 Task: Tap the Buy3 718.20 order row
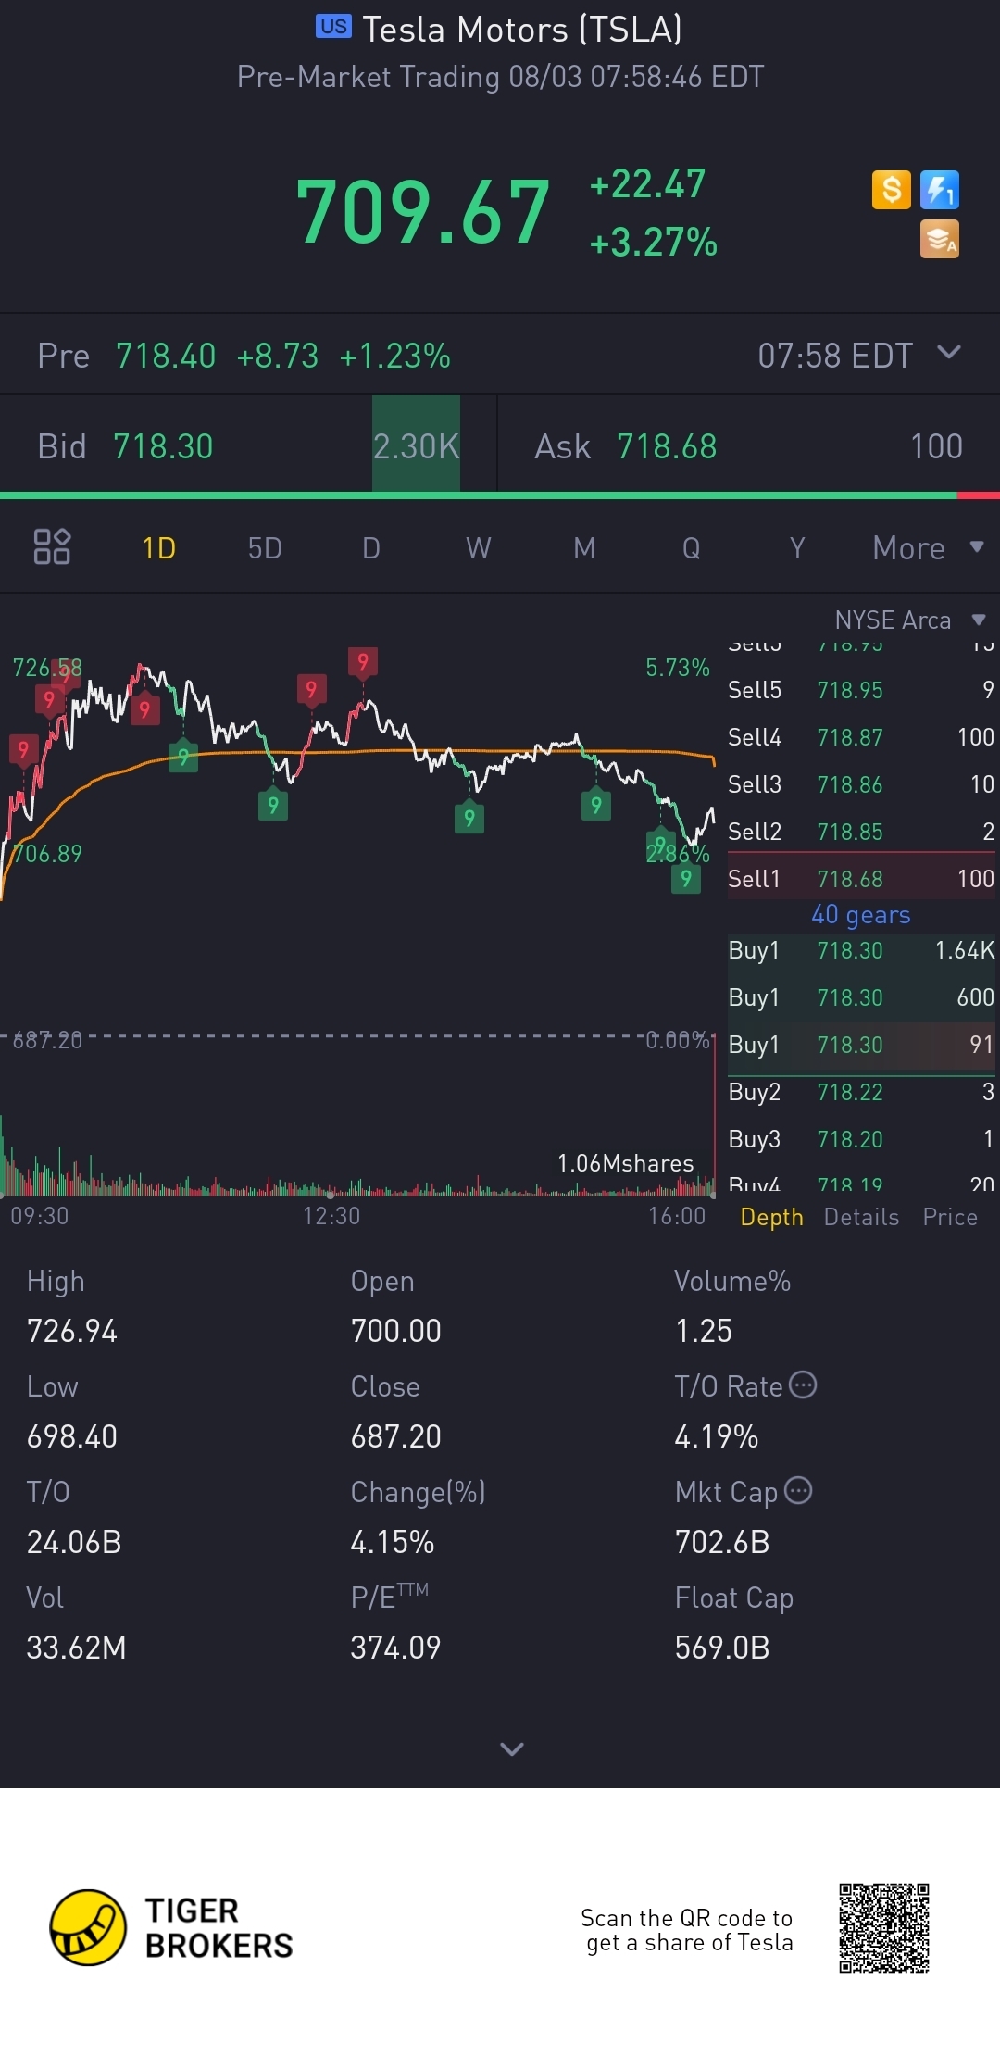861,1139
